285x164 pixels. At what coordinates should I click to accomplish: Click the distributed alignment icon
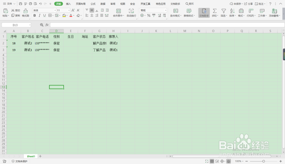[107, 15]
